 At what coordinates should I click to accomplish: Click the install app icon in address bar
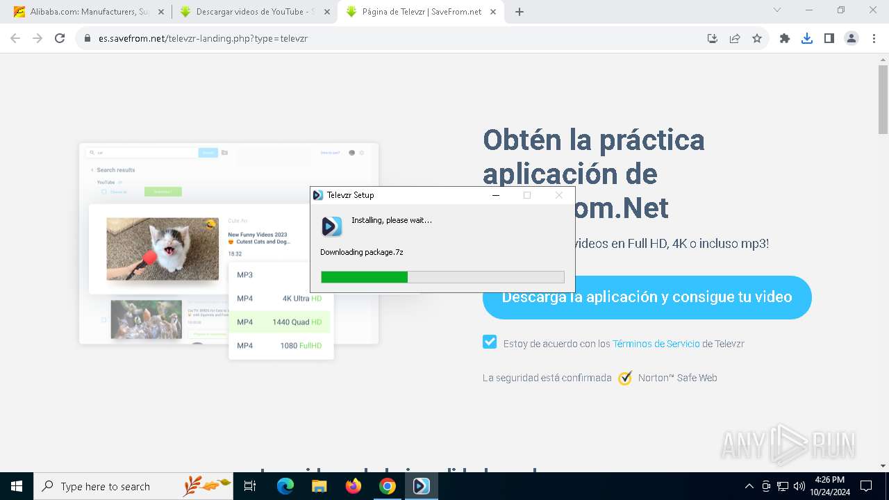point(713,38)
